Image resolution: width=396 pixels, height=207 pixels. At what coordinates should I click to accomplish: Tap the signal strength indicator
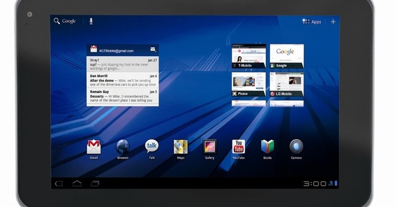tap(331, 184)
